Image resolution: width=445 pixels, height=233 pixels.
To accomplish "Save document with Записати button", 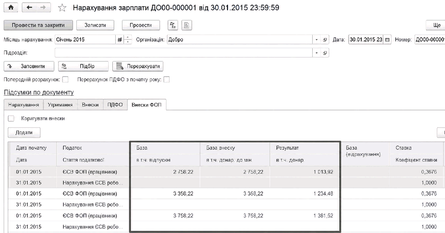I will [x=95, y=25].
